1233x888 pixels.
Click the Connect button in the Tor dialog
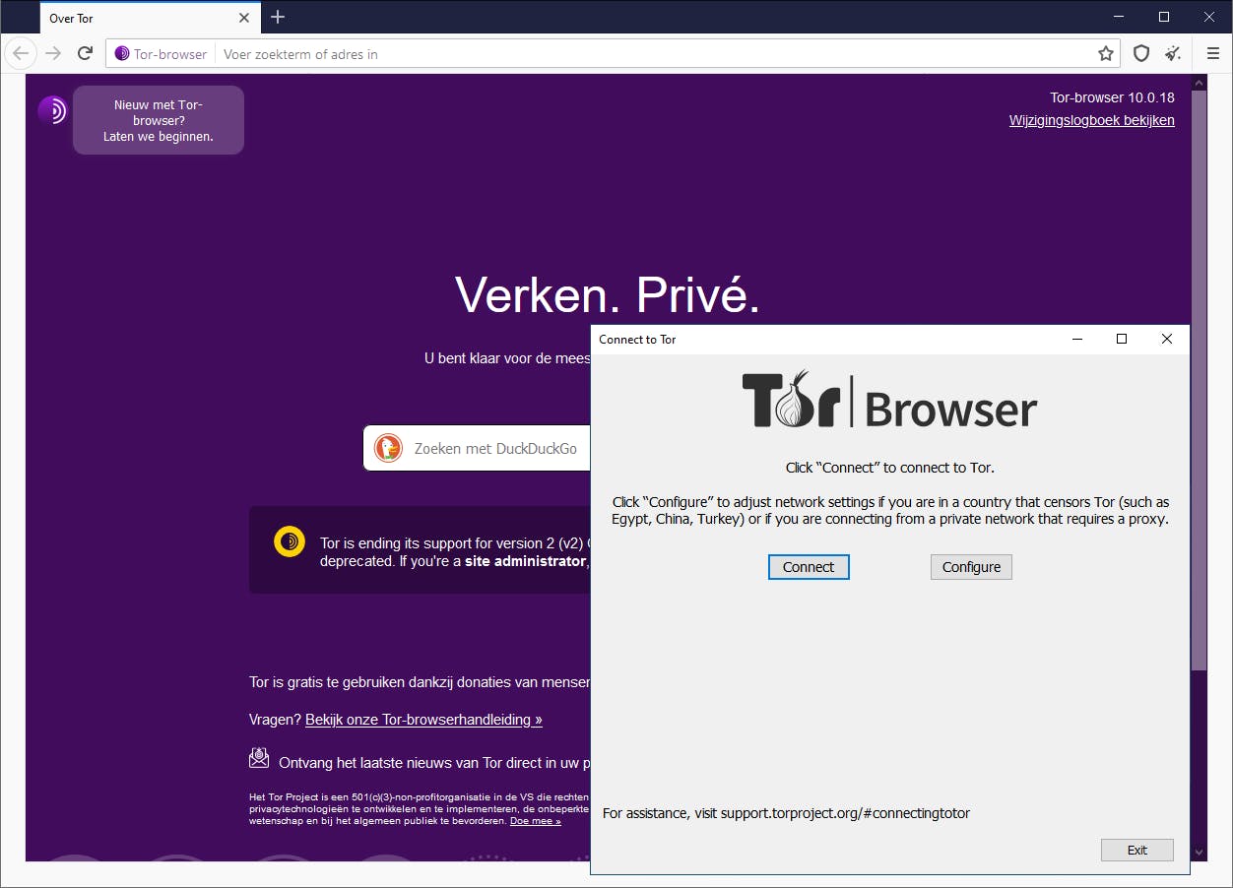(x=809, y=567)
